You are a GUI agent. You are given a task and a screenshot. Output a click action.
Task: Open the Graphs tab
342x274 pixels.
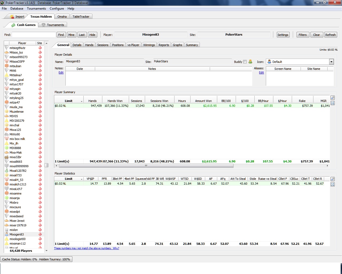(x=177, y=45)
